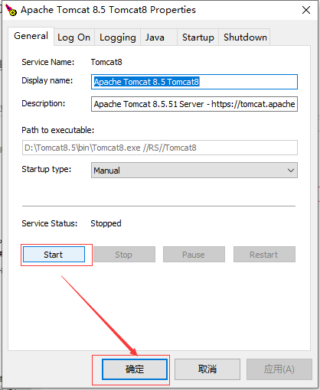Click the Path to executable field
Viewport: 320px width, 390px height.
pyautogui.click(x=160, y=148)
